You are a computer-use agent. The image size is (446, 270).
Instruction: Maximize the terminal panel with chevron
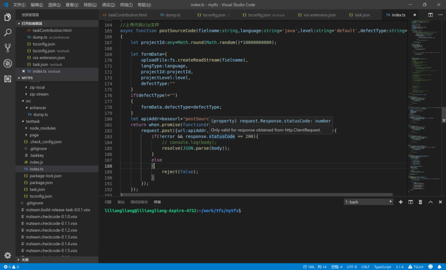point(430,202)
